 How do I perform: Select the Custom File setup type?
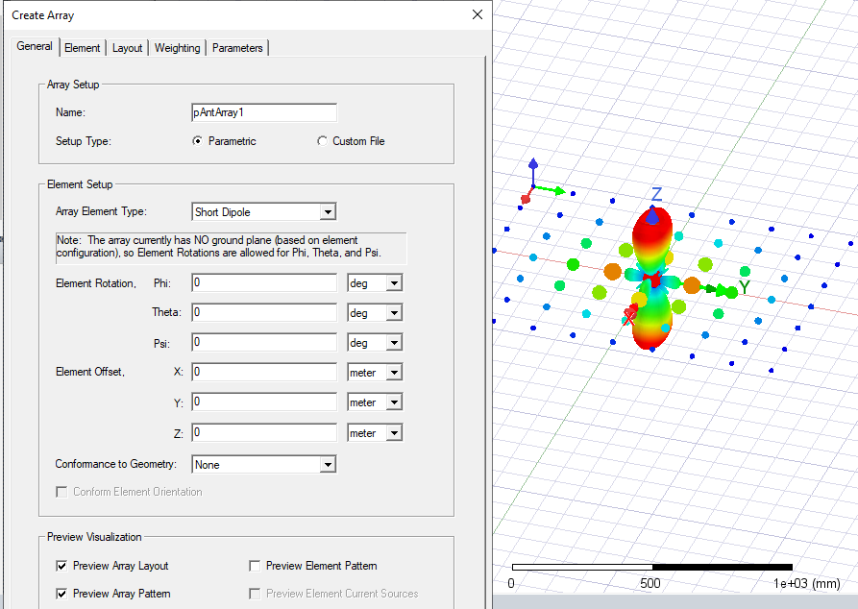tap(322, 141)
